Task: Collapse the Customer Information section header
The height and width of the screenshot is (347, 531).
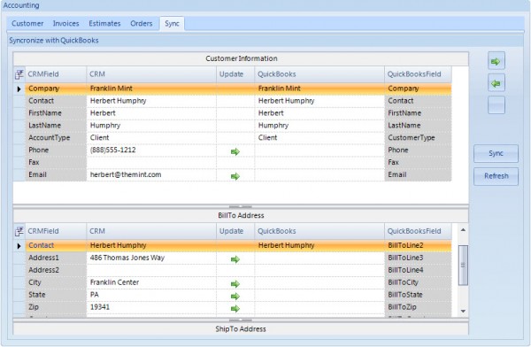Action: [x=241, y=58]
